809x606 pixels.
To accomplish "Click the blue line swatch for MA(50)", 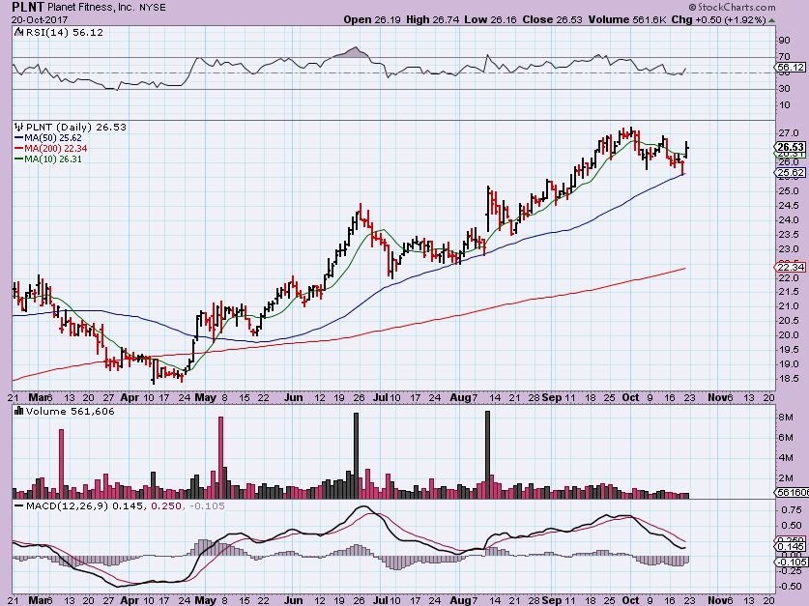I will click(19, 137).
